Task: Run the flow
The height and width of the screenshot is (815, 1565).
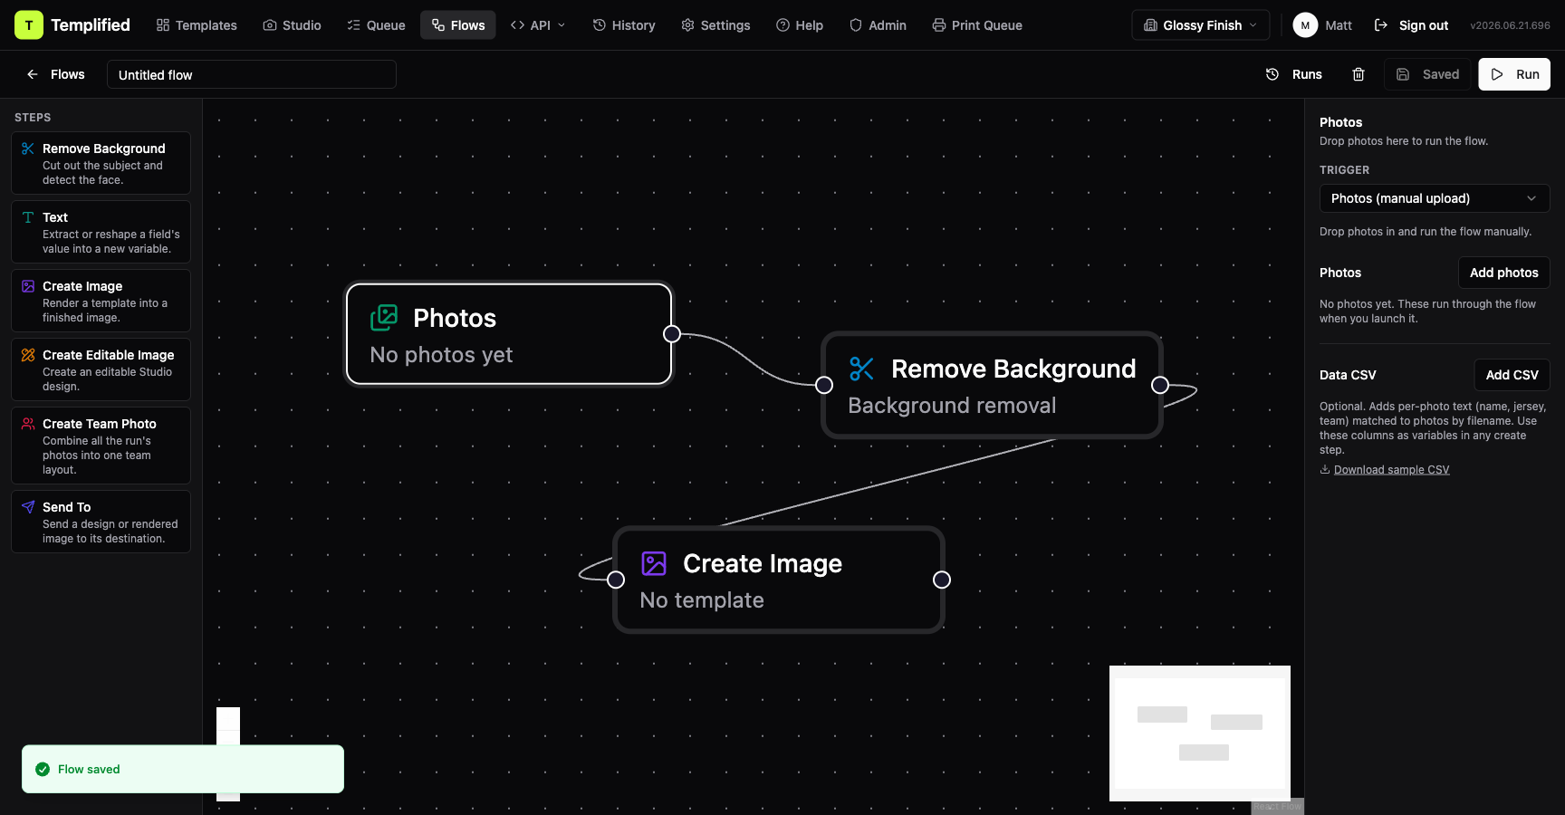Action: tap(1514, 74)
